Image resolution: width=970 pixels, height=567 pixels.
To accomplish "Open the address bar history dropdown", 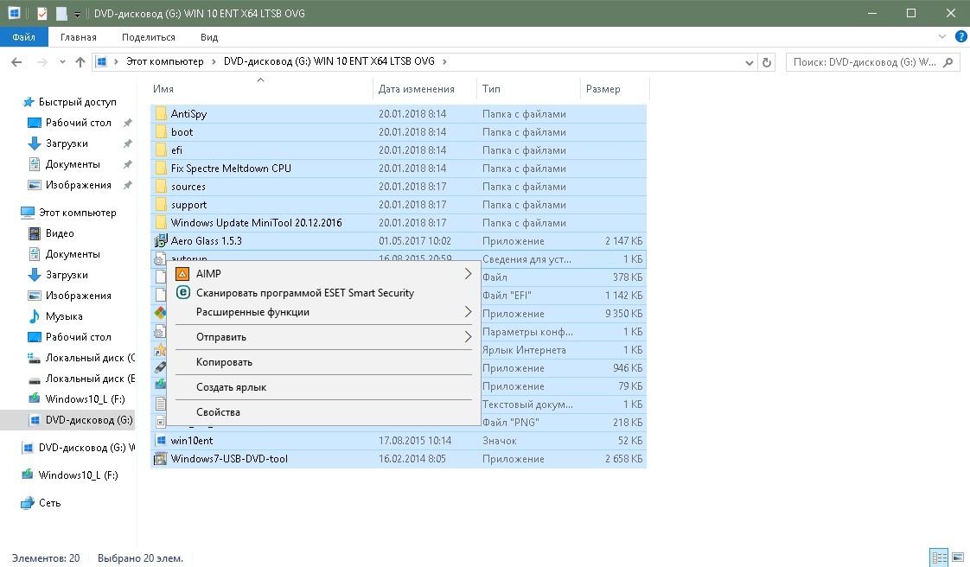I will pos(750,62).
